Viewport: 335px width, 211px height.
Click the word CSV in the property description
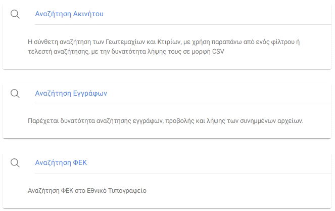tap(218, 52)
